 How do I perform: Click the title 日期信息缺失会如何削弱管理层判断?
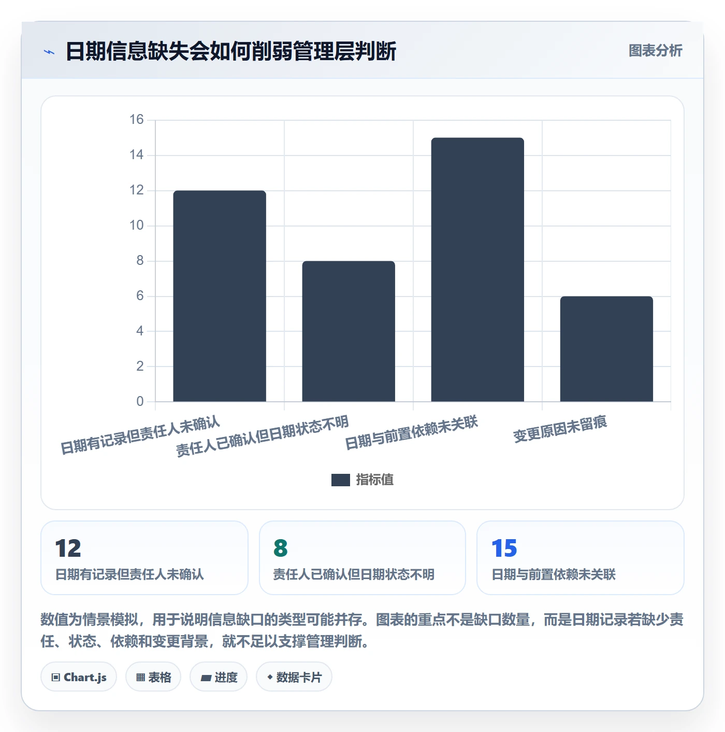click(x=231, y=51)
